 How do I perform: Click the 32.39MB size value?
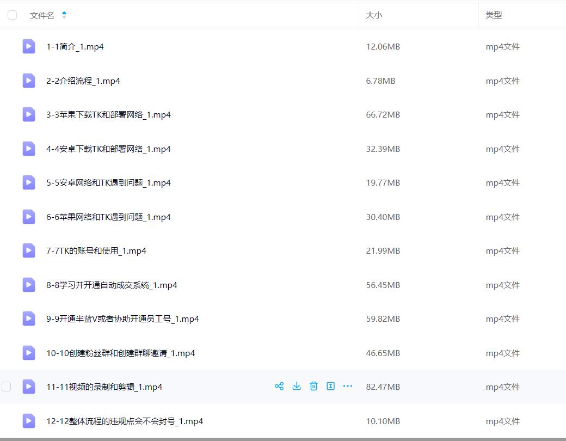(383, 149)
